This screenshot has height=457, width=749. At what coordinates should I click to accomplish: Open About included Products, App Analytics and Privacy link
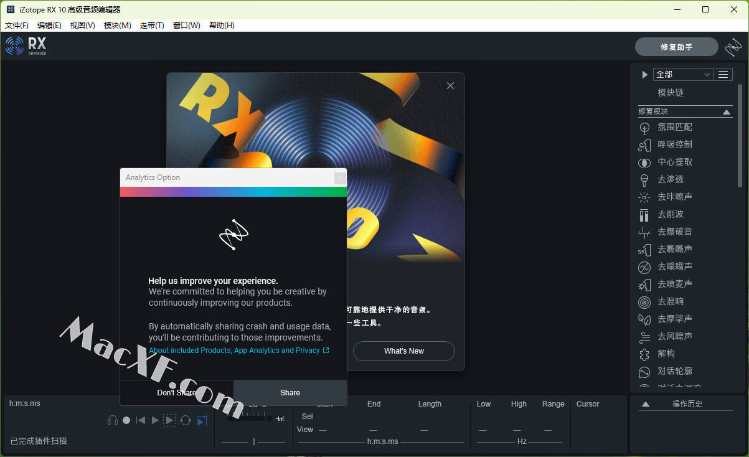[239, 351]
